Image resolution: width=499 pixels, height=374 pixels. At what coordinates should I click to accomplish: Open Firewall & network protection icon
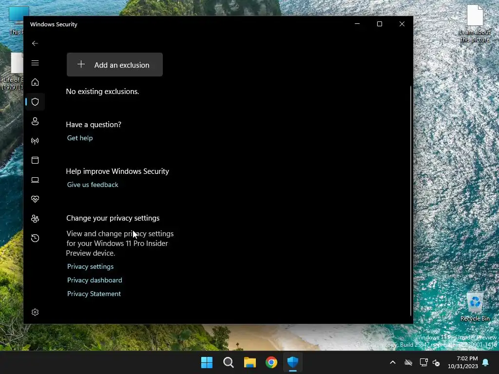click(35, 141)
